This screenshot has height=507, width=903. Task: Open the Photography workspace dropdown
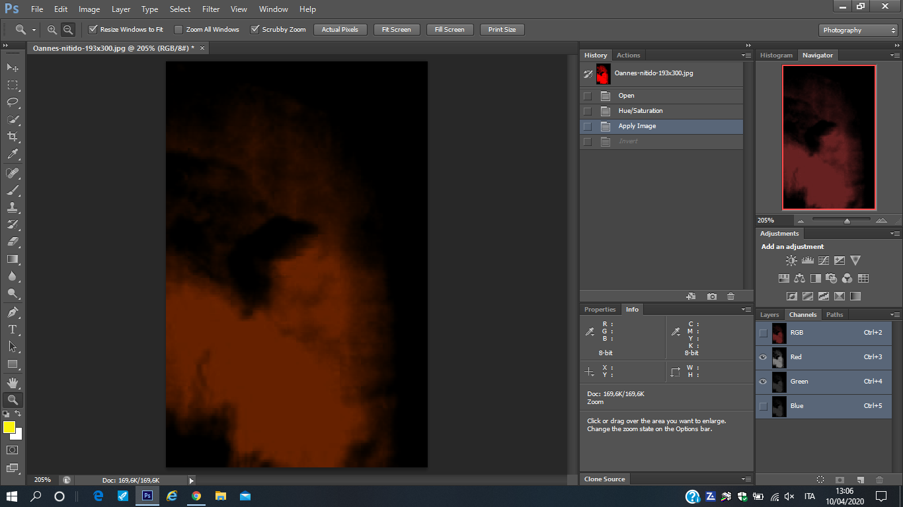click(x=857, y=30)
